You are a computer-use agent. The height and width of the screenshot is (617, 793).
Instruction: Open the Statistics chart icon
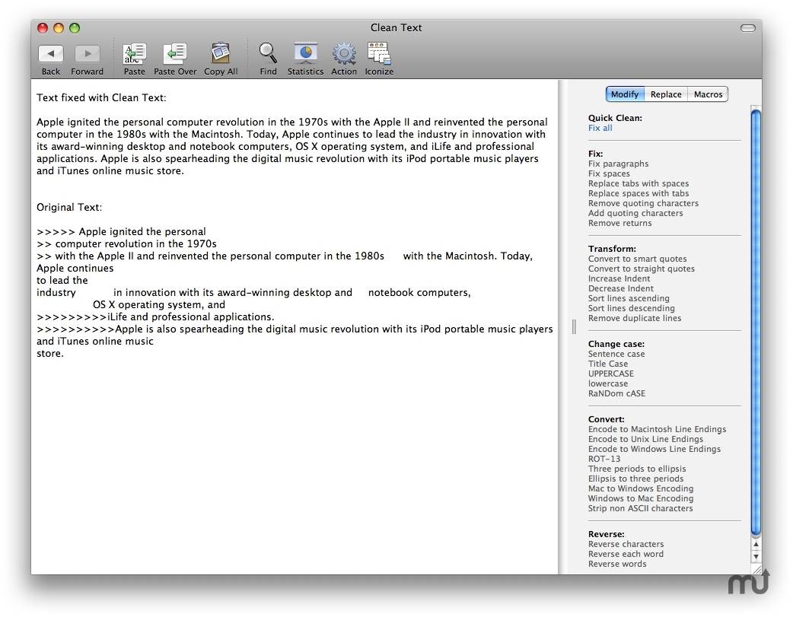click(x=305, y=53)
